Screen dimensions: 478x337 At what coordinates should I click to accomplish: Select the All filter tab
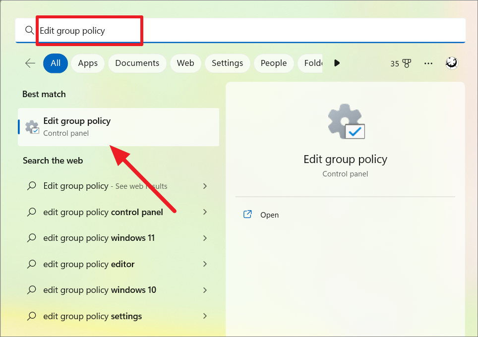click(x=56, y=63)
